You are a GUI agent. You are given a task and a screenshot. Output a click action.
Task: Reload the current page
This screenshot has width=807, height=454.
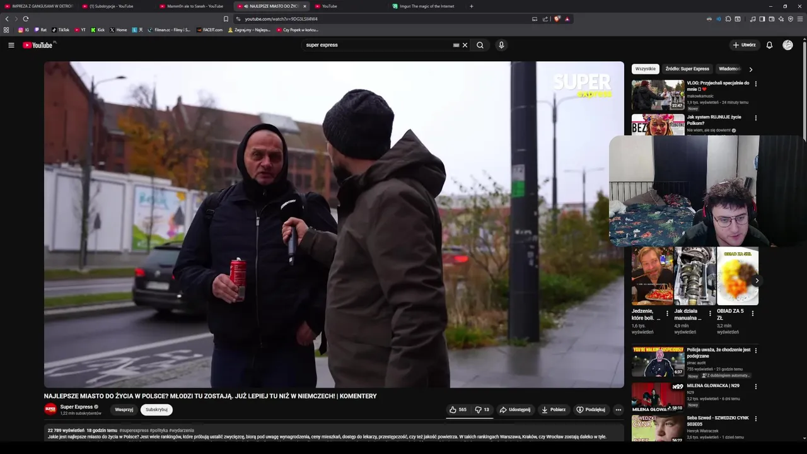pyautogui.click(x=25, y=19)
